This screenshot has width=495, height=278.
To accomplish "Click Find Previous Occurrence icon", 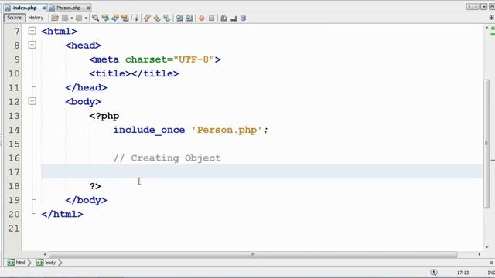I will (x=105, y=18).
